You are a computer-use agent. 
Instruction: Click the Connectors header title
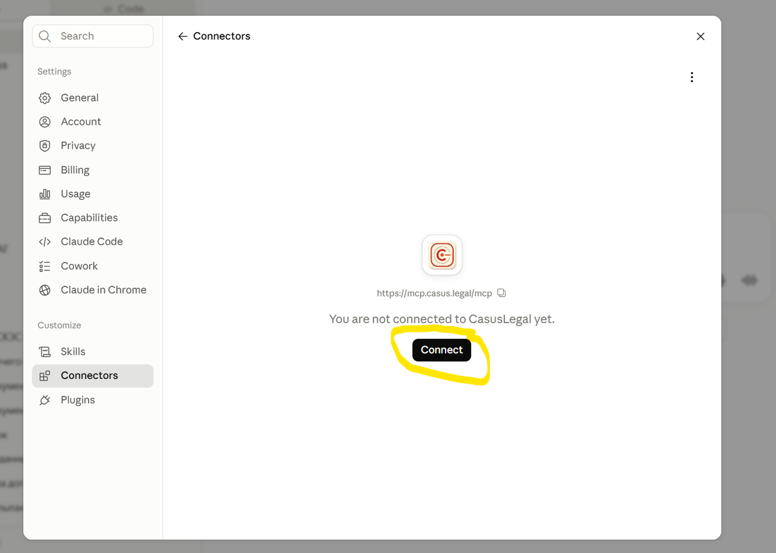click(222, 36)
